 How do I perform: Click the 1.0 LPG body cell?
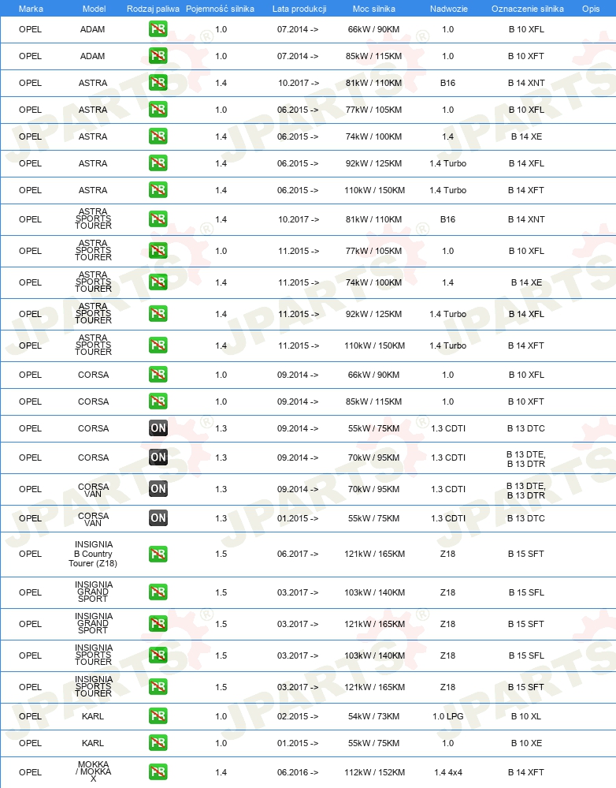pyautogui.click(x=447, y=716)
